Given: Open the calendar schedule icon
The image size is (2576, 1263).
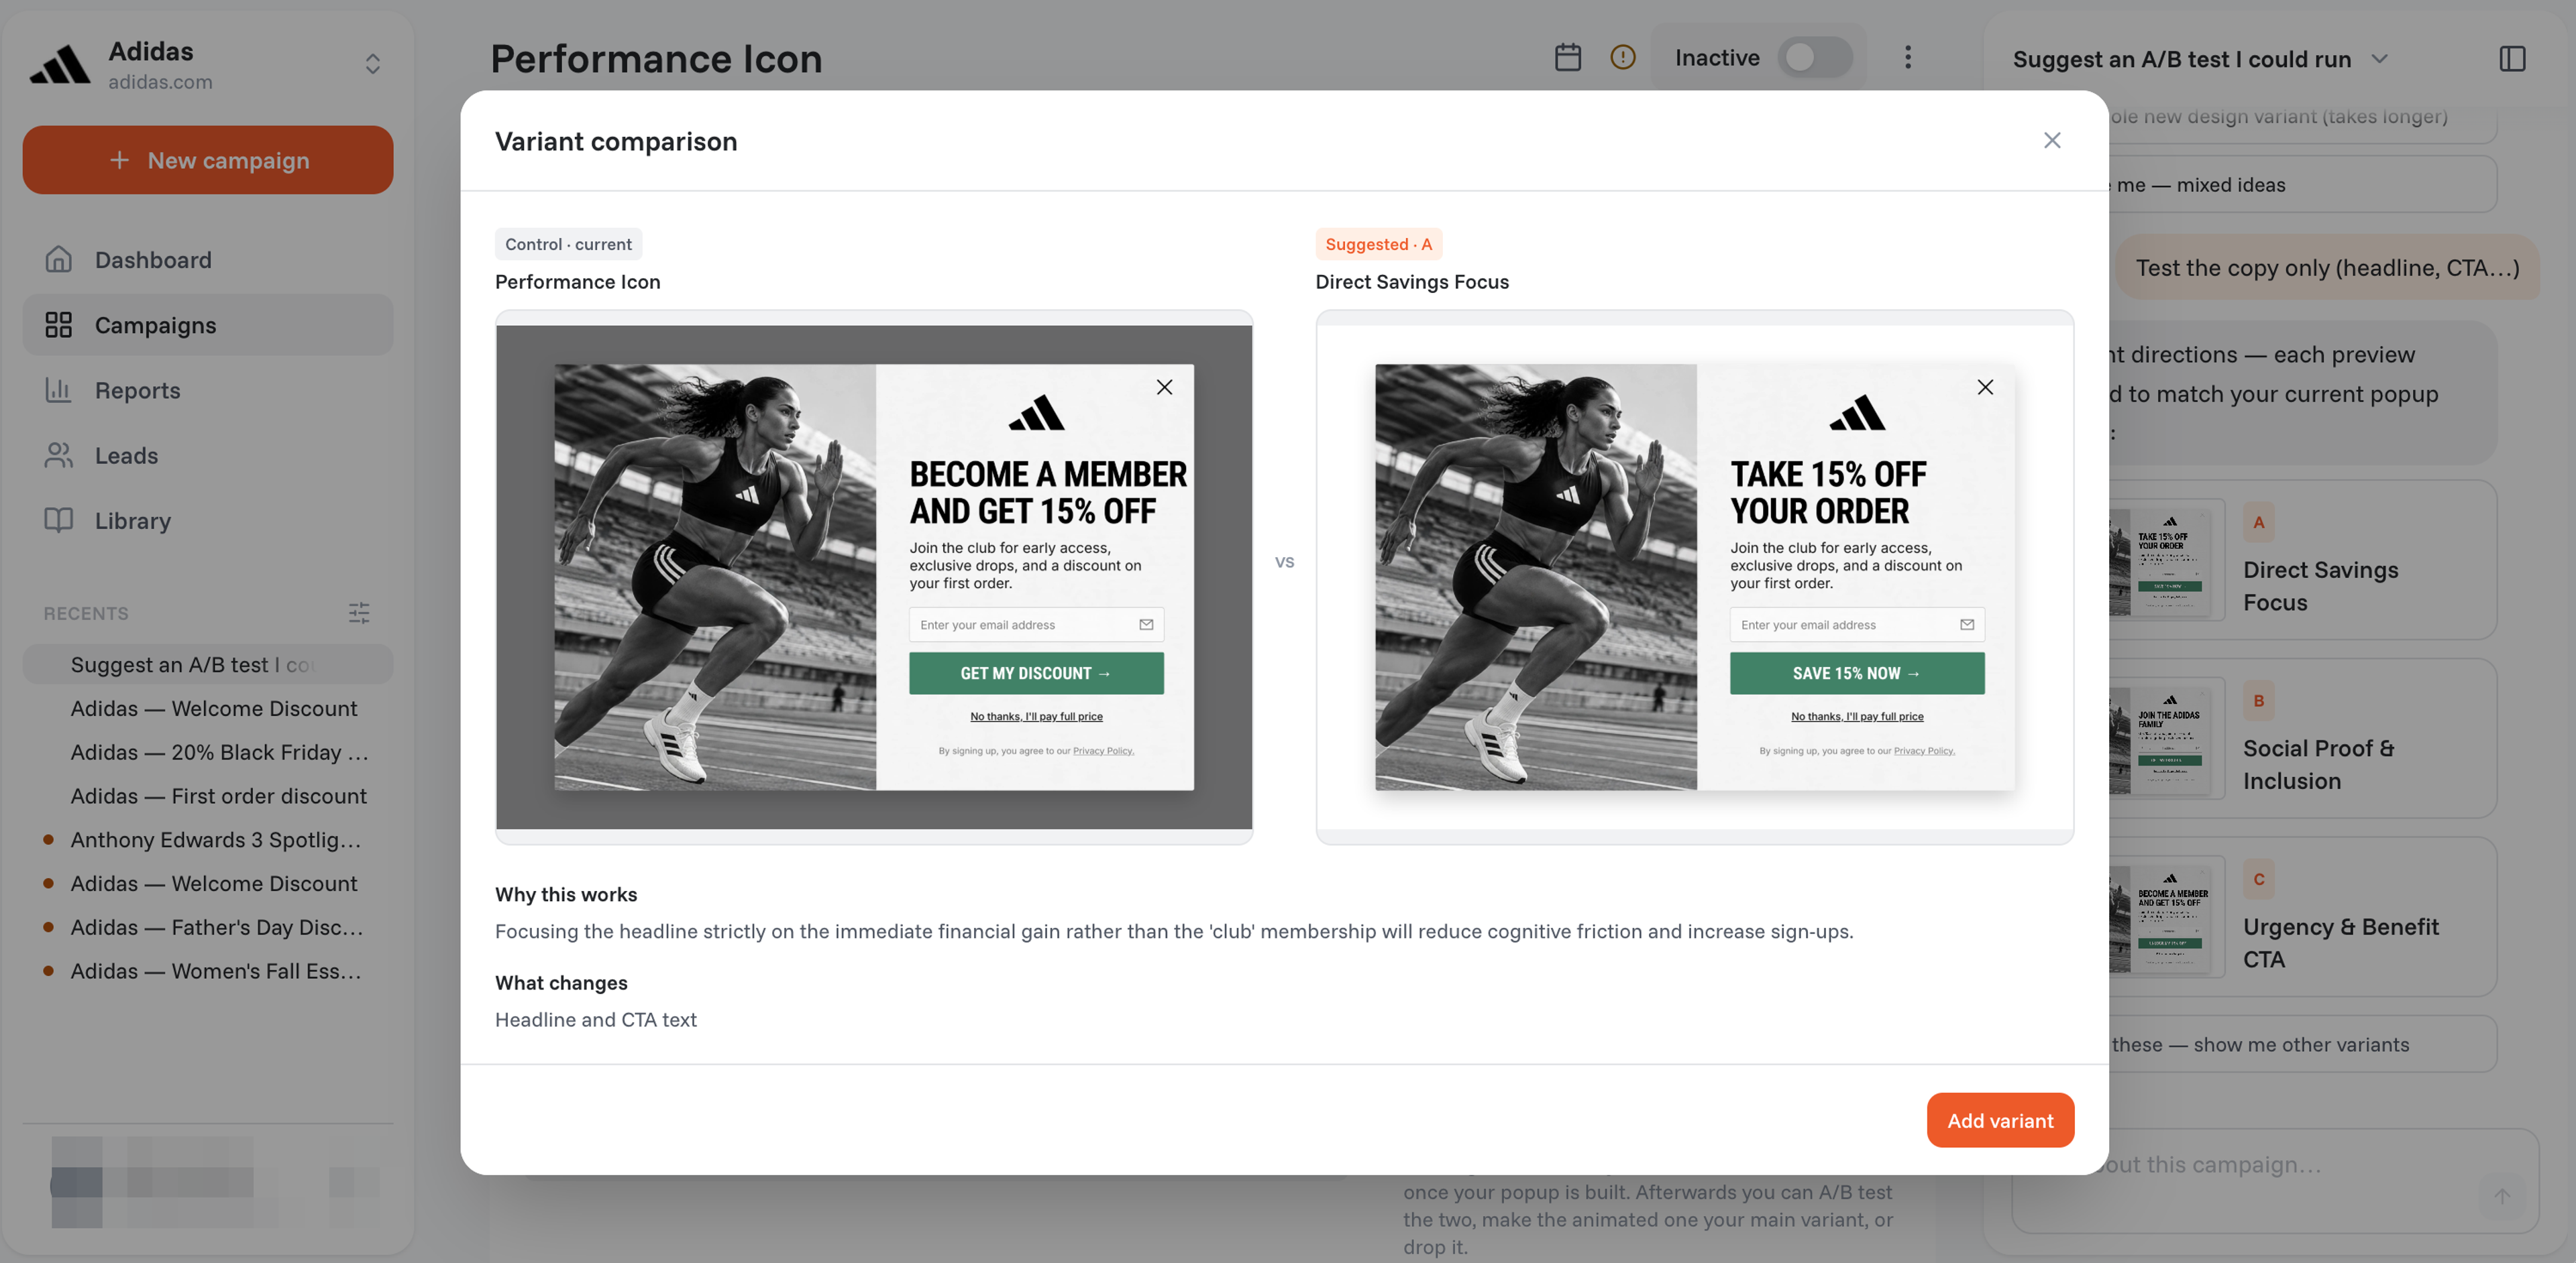Looking at the screenshot, I should tap(1567, 58).
